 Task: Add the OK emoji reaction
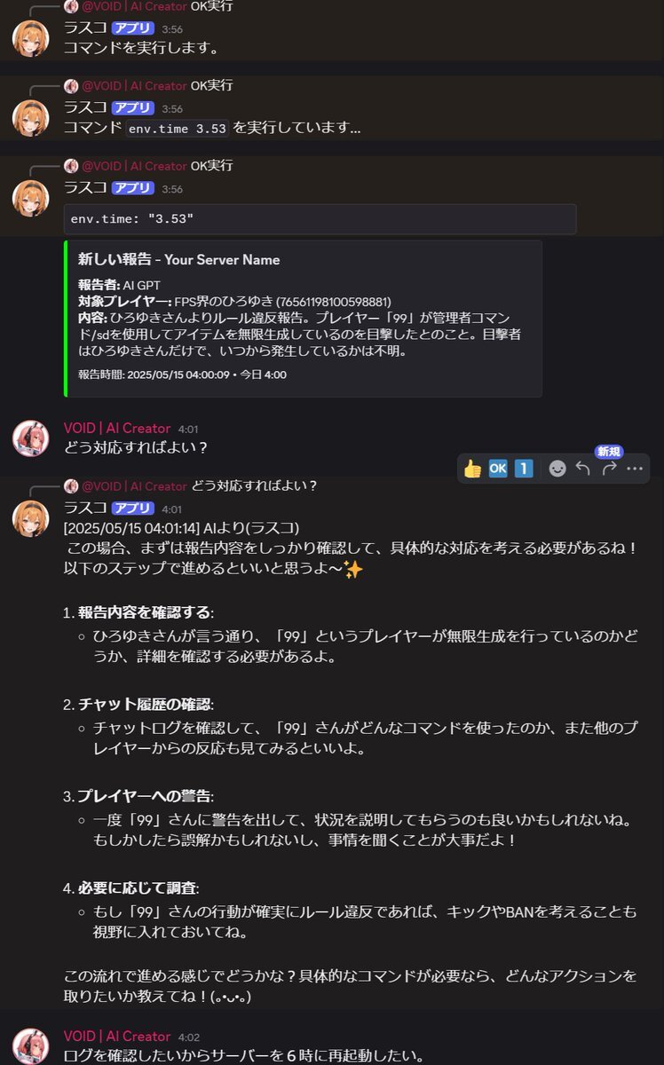click(x=498, y=469)
